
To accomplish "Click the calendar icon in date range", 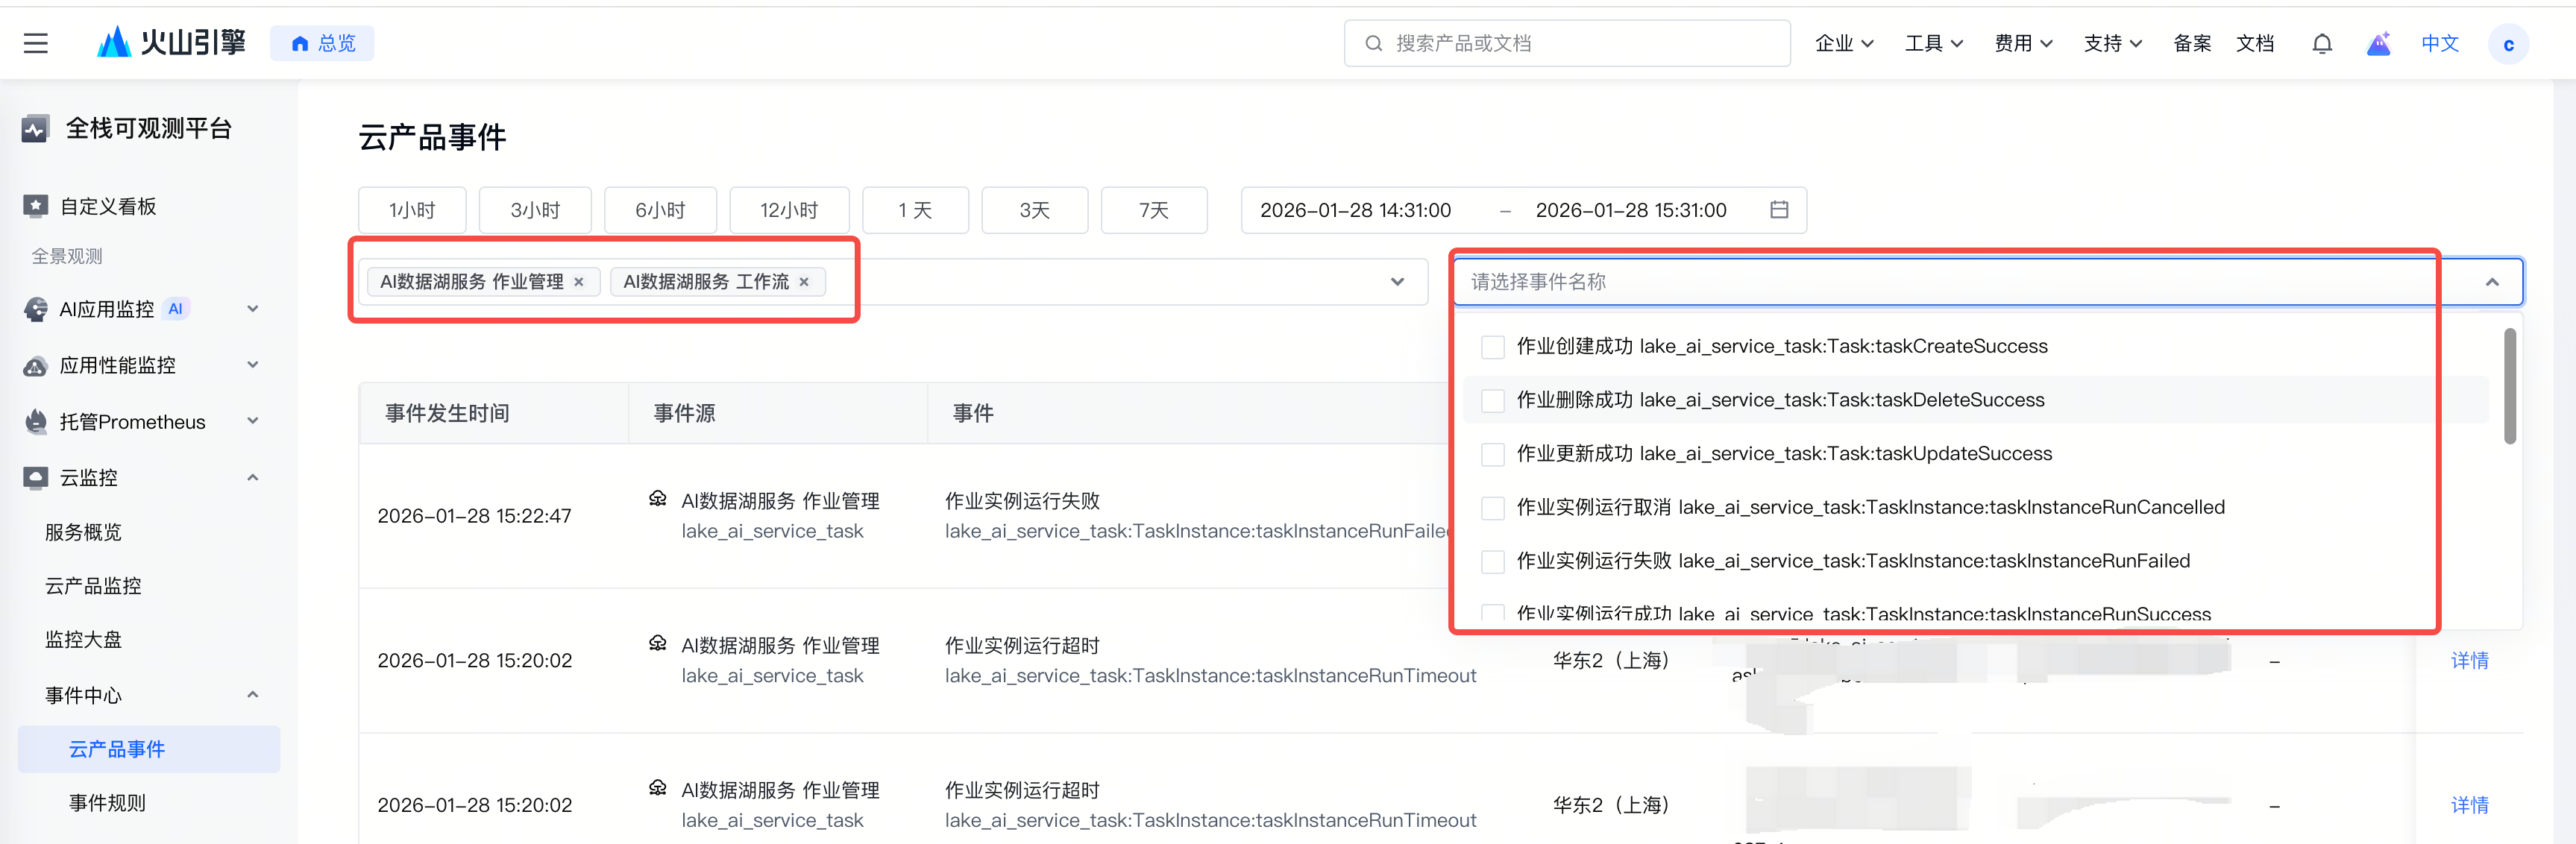I will [1778, 210].
